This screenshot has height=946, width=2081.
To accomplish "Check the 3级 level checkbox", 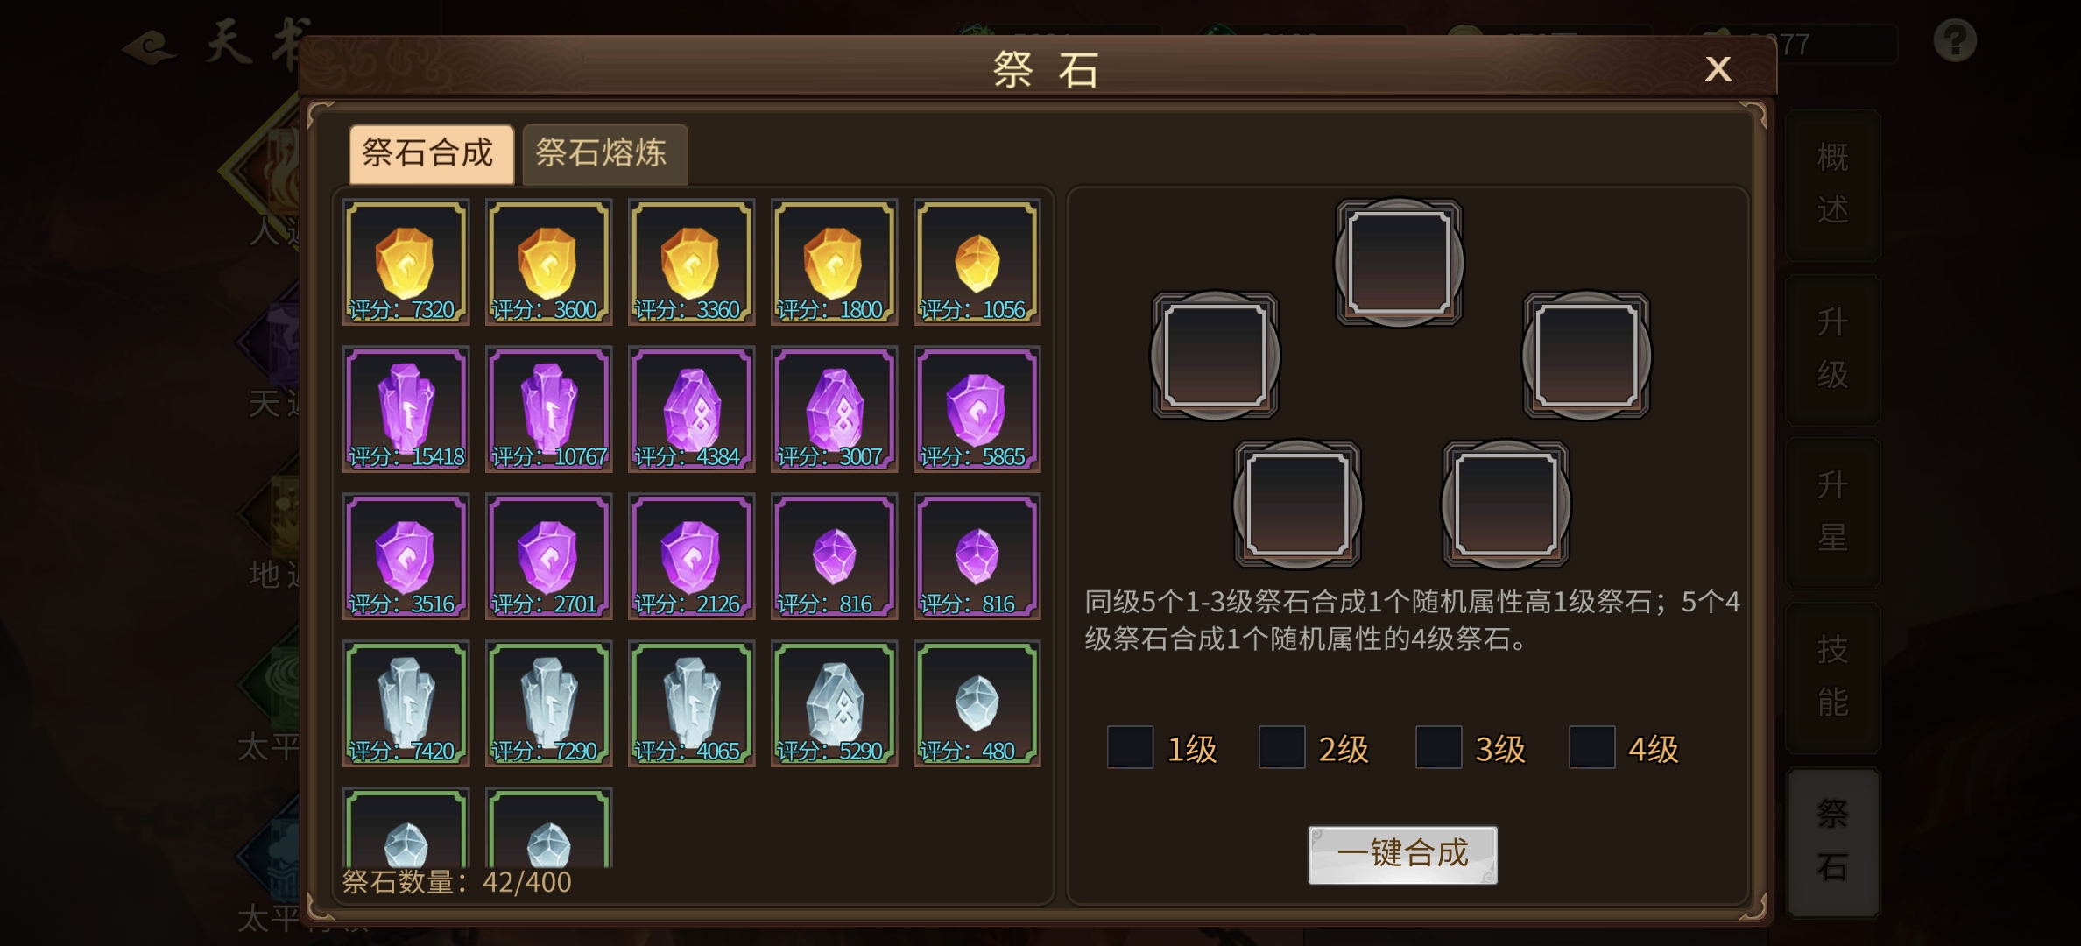I will pos(1438,747).
